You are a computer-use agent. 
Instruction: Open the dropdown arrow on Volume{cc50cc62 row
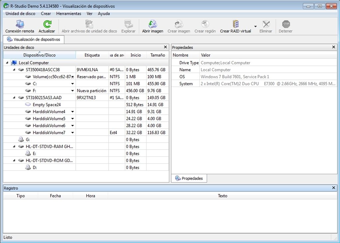click(x=73, y=77)
